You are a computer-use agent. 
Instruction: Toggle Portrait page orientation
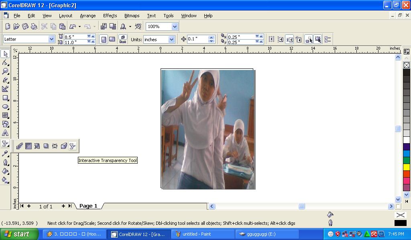[104, 40]
